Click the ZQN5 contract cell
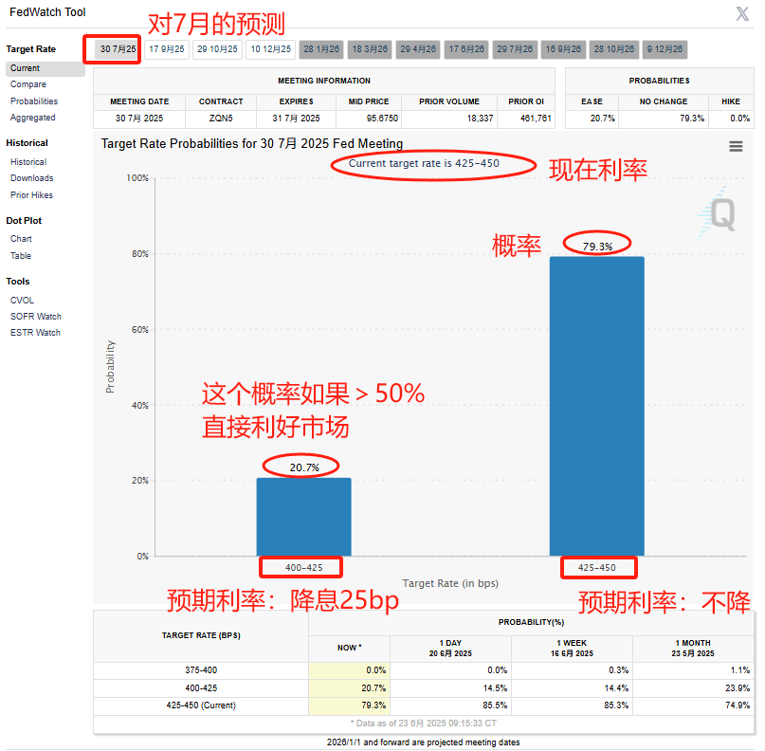765x751 pixels. click(221, 119)
